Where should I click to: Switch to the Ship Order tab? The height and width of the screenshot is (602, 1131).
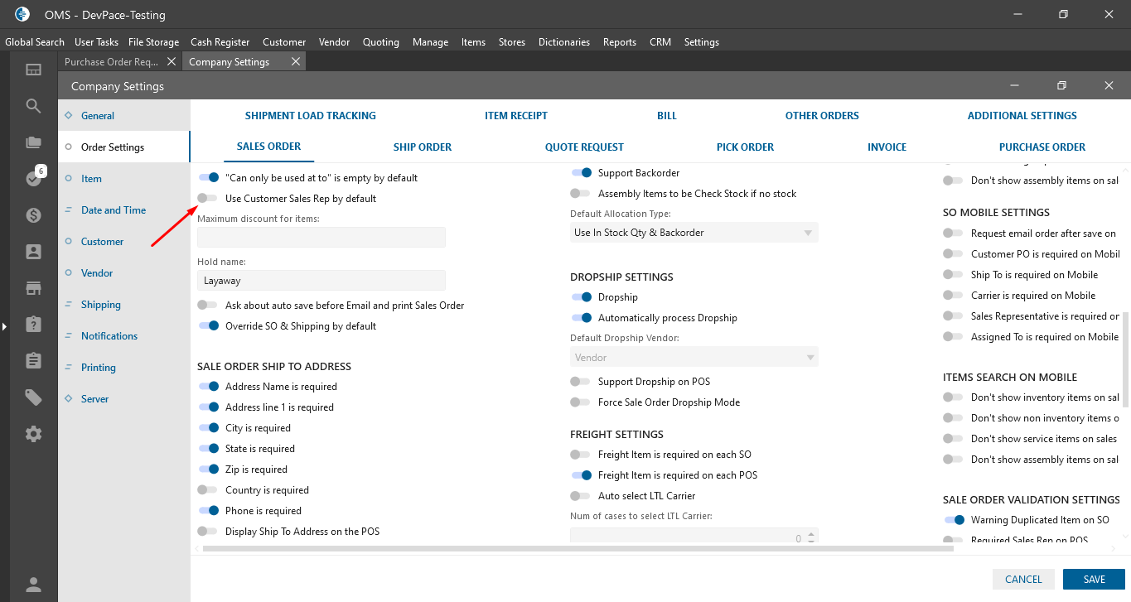[x=423, y=147]
